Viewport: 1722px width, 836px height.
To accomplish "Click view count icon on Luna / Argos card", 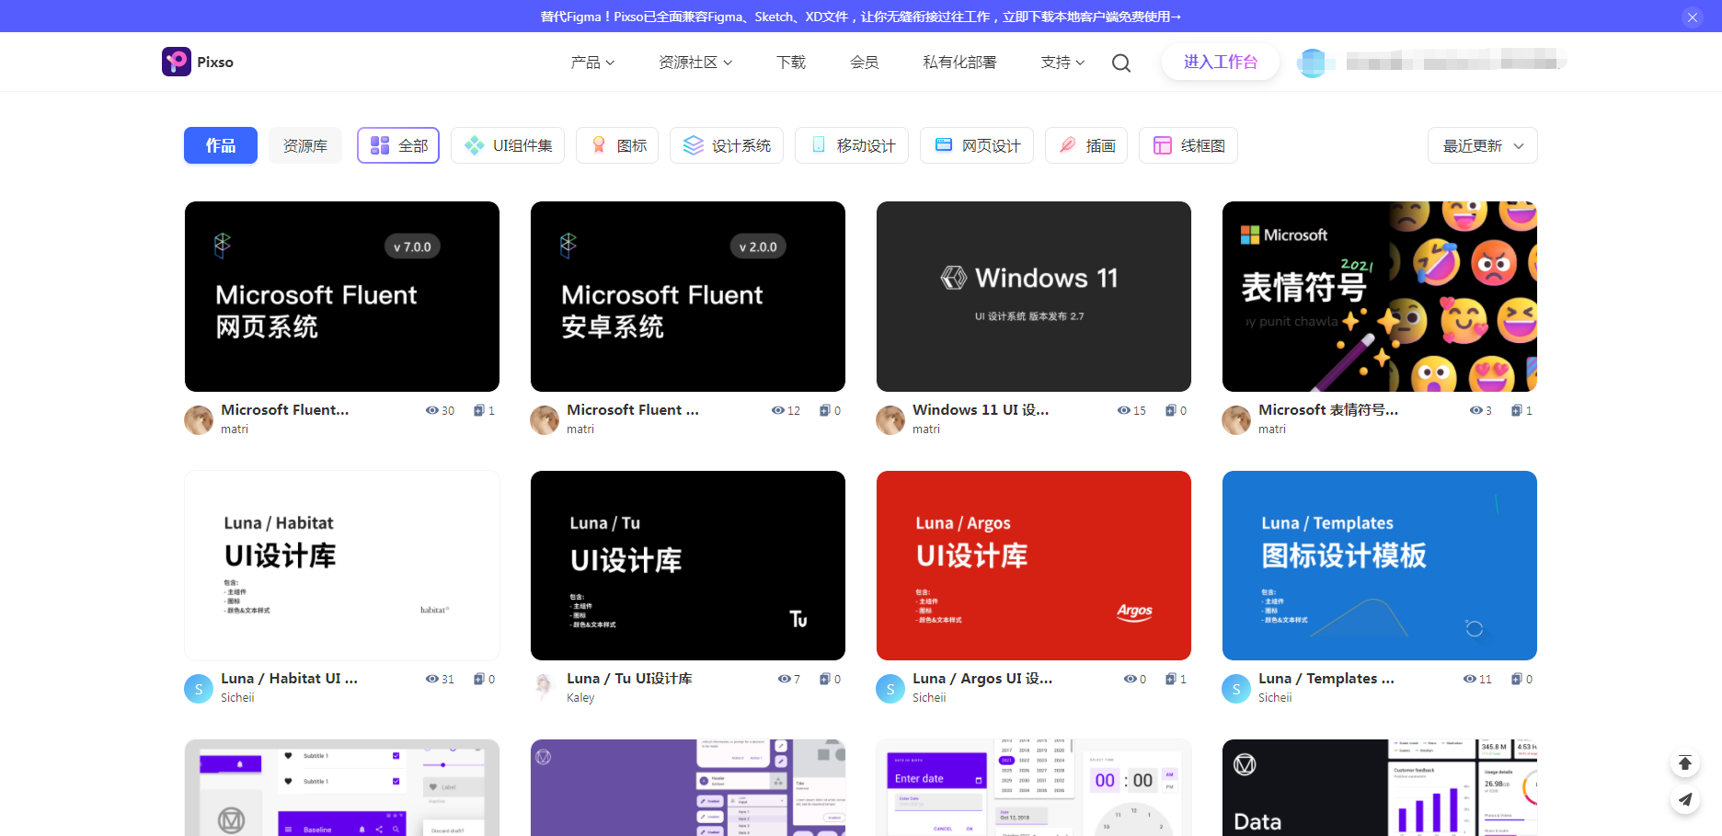I will pos(1130,679).
